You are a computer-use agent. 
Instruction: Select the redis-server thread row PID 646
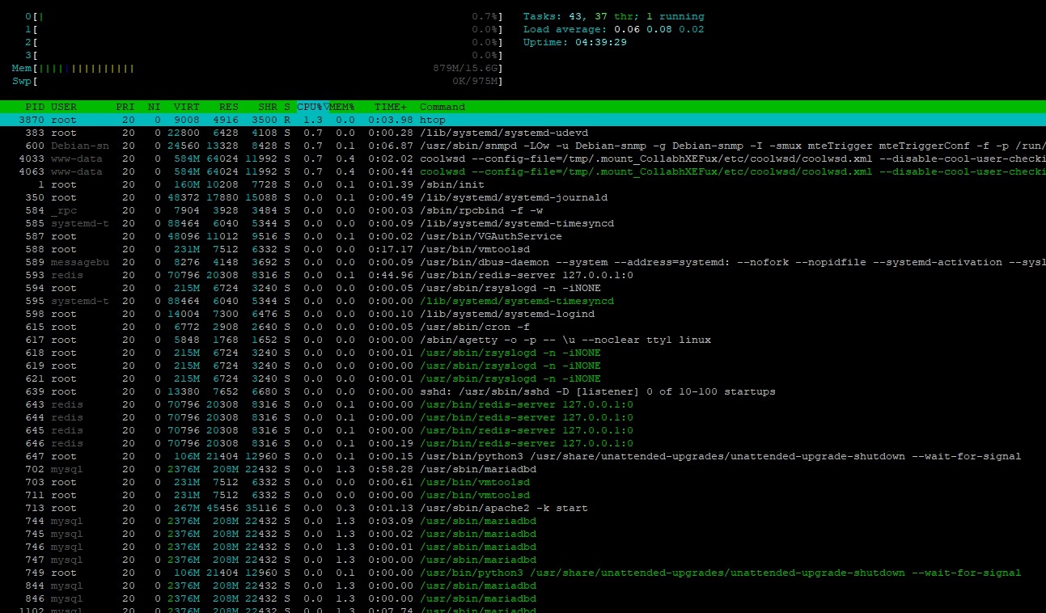click(523, 443)
